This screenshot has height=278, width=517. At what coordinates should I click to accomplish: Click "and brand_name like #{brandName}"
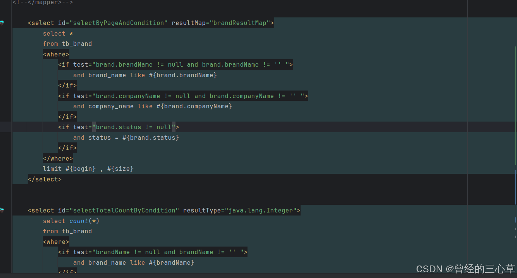point(134,262)
